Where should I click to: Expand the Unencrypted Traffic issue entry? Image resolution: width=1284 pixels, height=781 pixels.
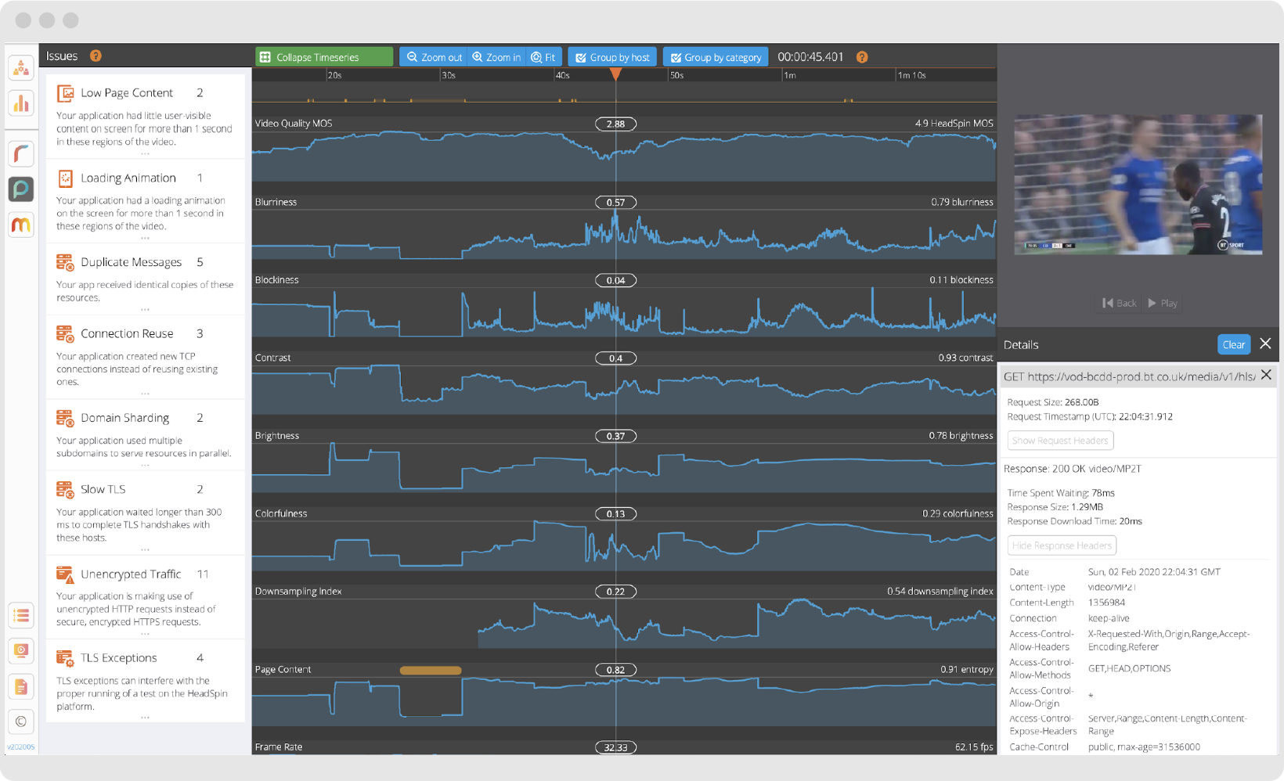(x=146, y=596)
